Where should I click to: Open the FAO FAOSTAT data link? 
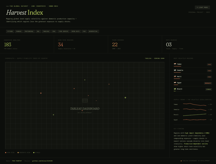click(17, 161)
